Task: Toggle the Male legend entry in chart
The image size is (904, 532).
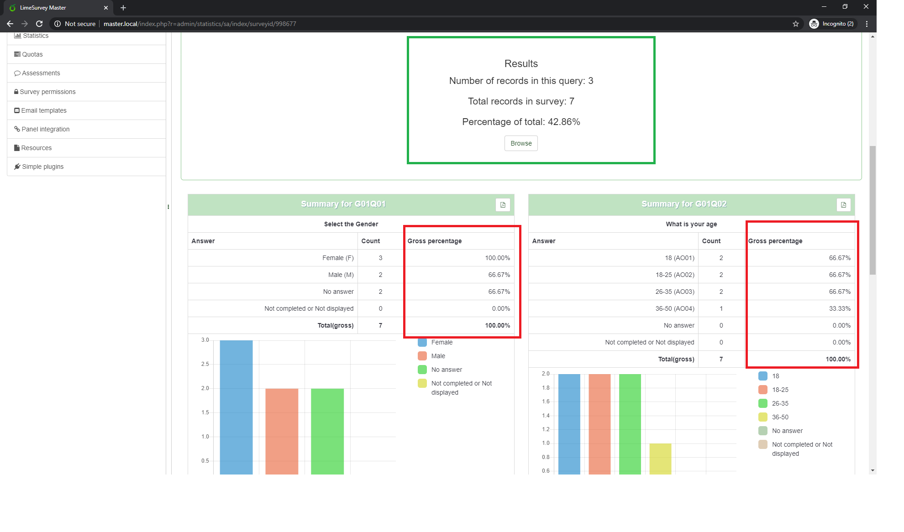Action: tap(438, 356)
